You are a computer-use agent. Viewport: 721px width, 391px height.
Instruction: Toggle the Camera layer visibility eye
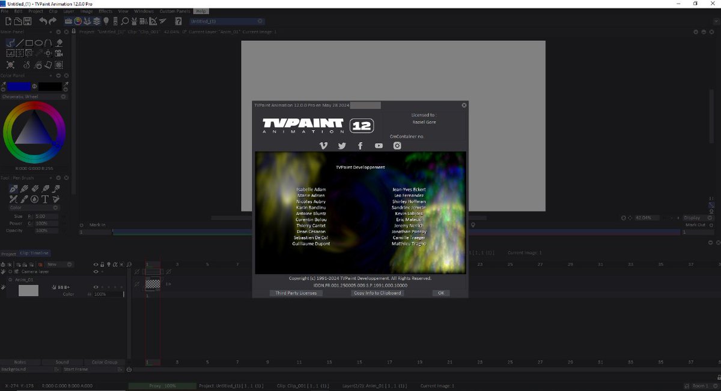point(95,272)
